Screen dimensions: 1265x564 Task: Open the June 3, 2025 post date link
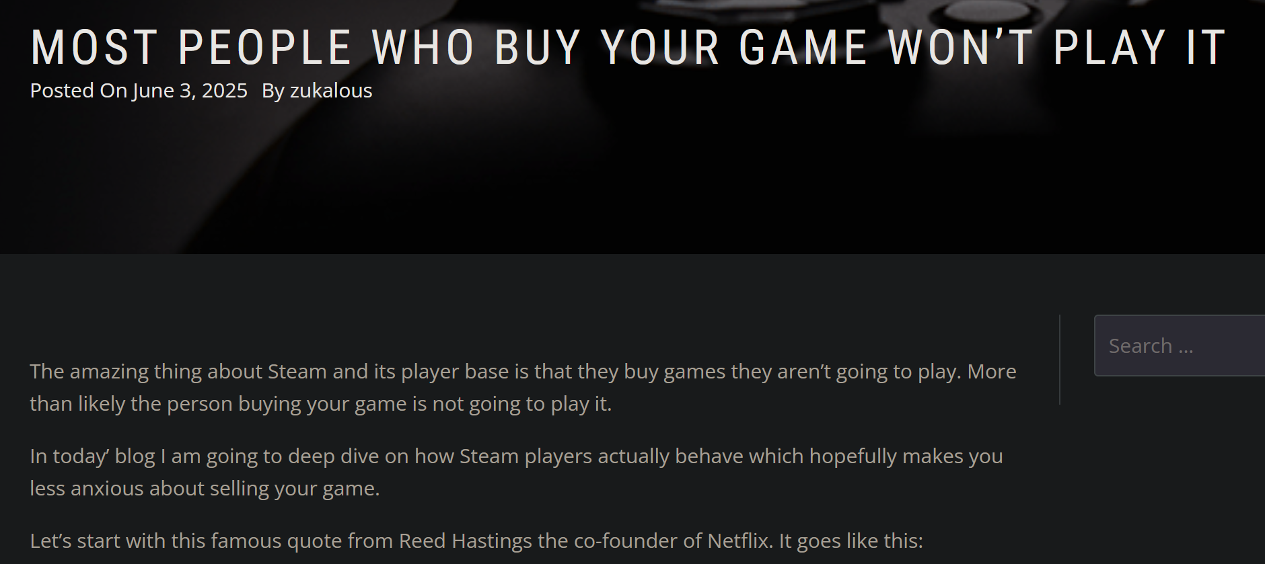pos(190,91)
